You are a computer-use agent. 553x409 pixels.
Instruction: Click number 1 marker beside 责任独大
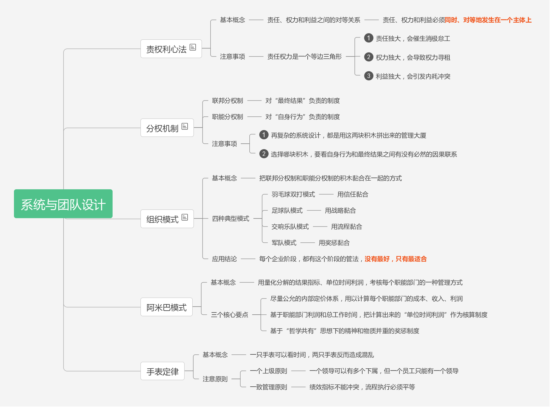pos(368,38)
